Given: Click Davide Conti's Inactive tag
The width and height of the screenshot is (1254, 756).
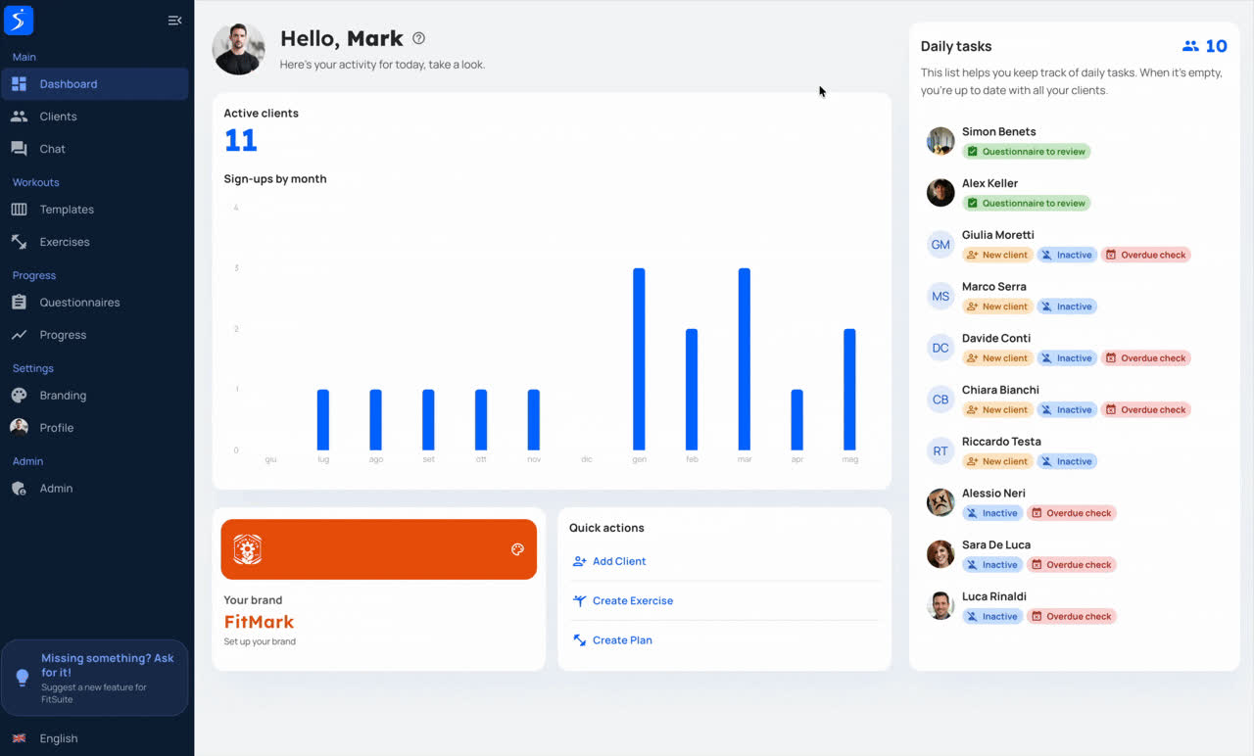Looking at the screenshot, I should coord(1066,358).
